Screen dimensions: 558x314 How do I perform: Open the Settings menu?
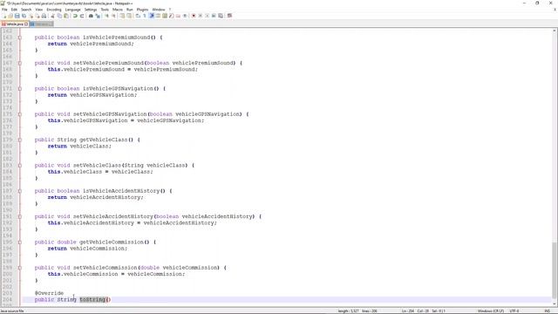coord(91,10)
